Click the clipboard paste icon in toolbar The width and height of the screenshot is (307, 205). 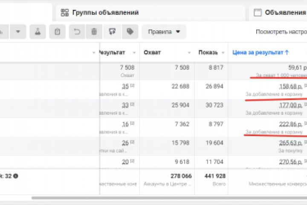coord(57,32)
